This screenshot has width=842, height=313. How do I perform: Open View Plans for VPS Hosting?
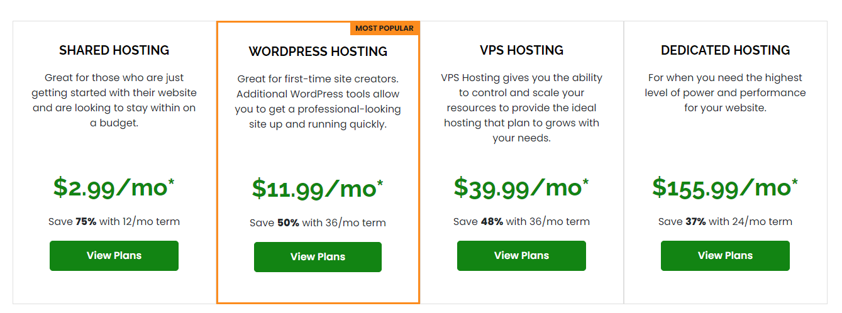(x=521, y=256)
